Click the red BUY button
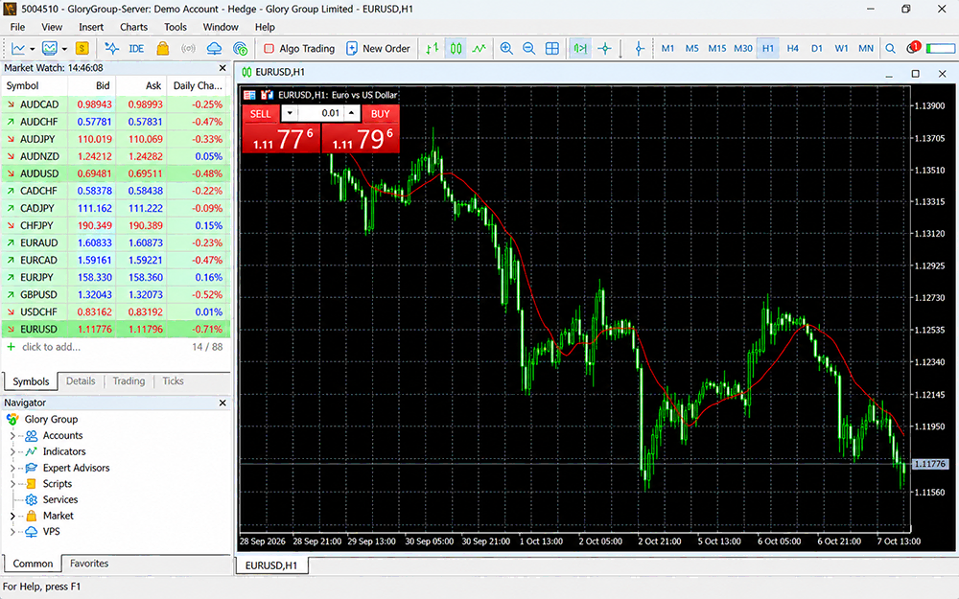959x599 pixels. click(x=381, y=114)
